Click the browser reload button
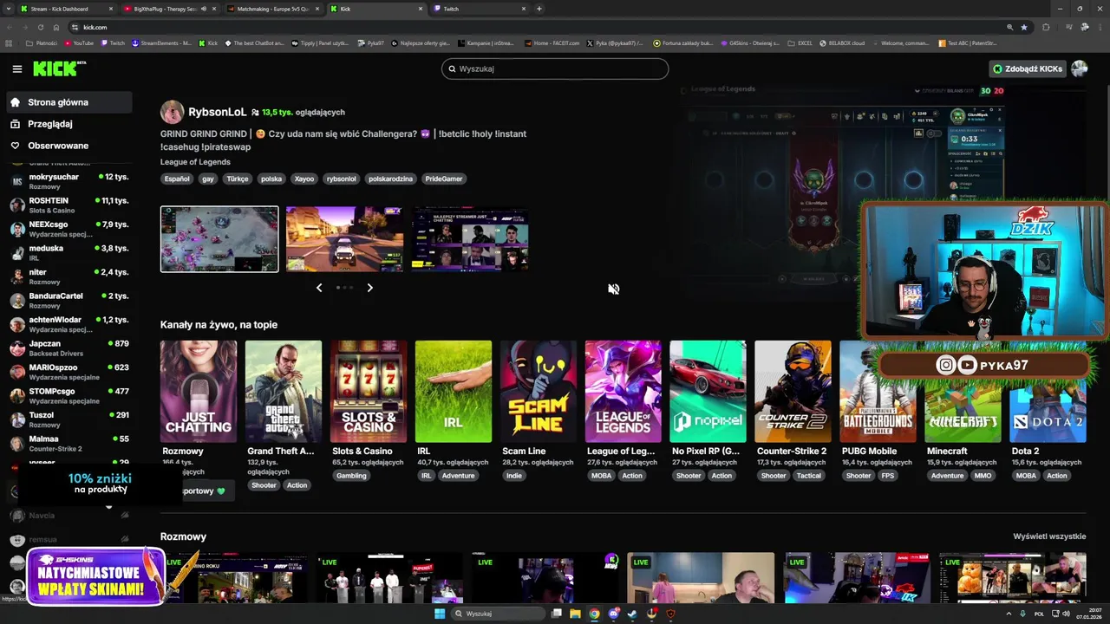Screen dimensions: 1110x624 coord(40,27)
